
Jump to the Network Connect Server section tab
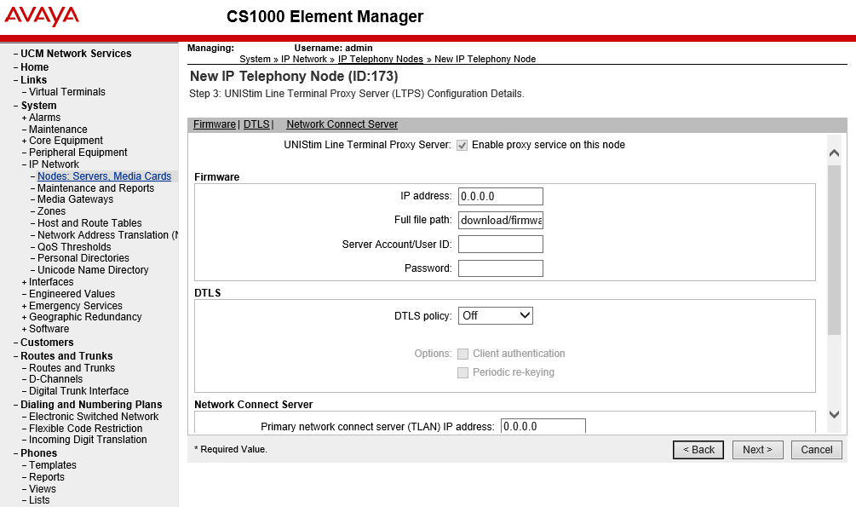(x=342, y=124)
